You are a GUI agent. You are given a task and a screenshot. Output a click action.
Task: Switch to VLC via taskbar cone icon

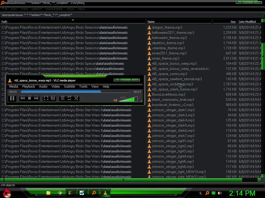[x=105, y=193]
